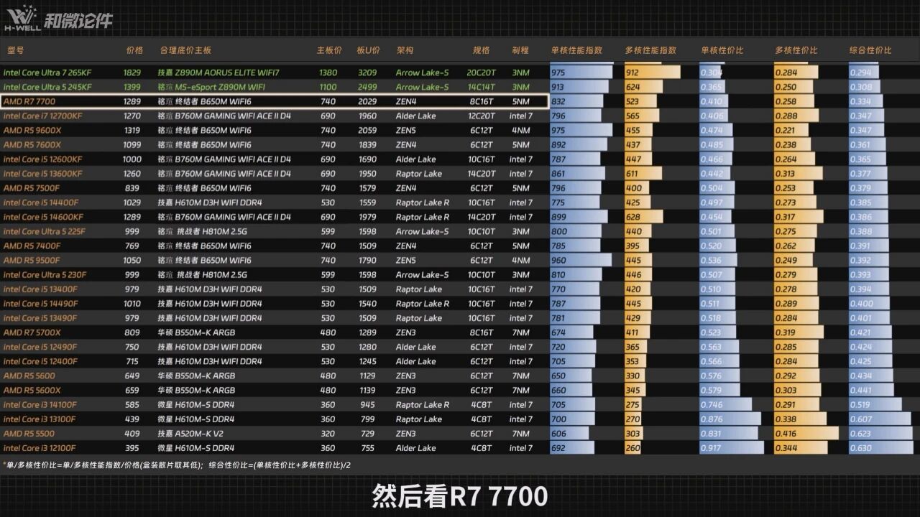Screen dimensions: 920x517
Task: Click the "主板价" column header
Action: 329,50
